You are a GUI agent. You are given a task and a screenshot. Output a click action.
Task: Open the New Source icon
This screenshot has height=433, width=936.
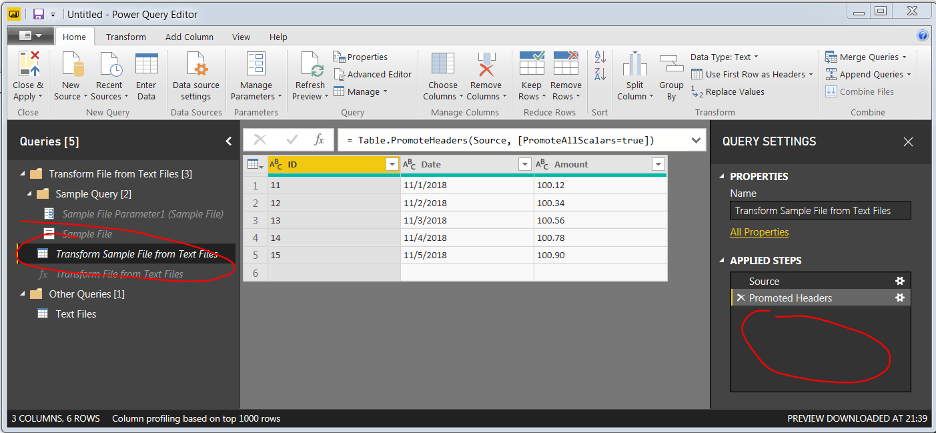tap(71, 64)
